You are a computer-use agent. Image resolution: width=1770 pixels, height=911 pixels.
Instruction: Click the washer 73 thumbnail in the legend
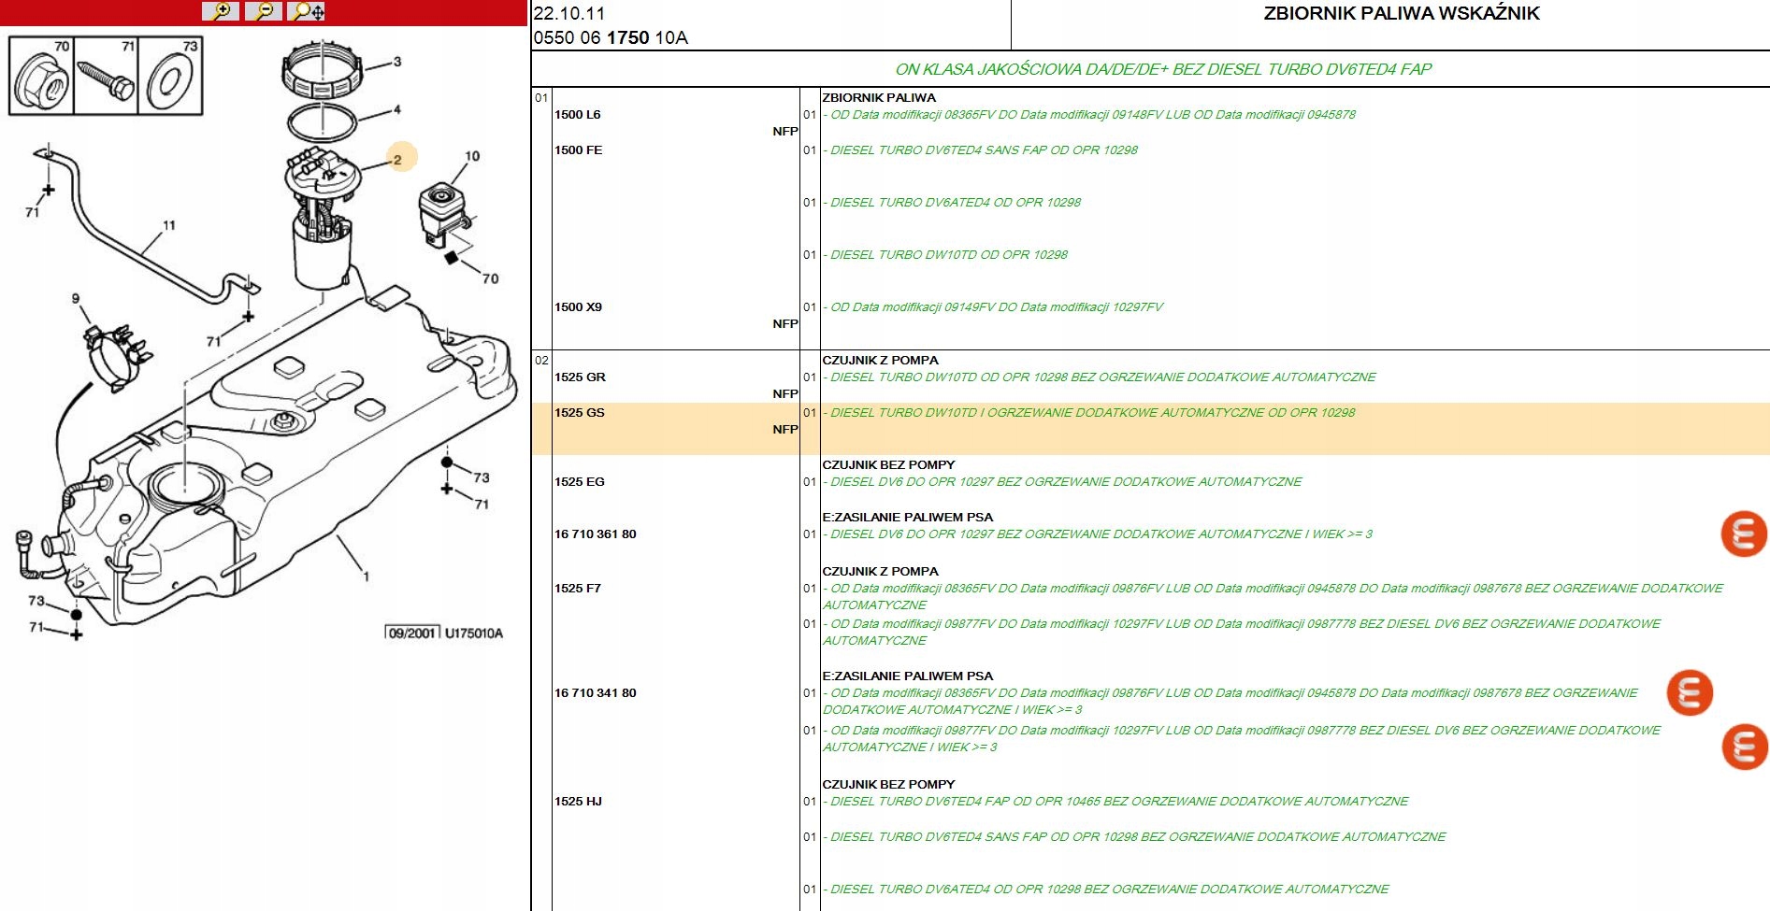tap(170, 77)
